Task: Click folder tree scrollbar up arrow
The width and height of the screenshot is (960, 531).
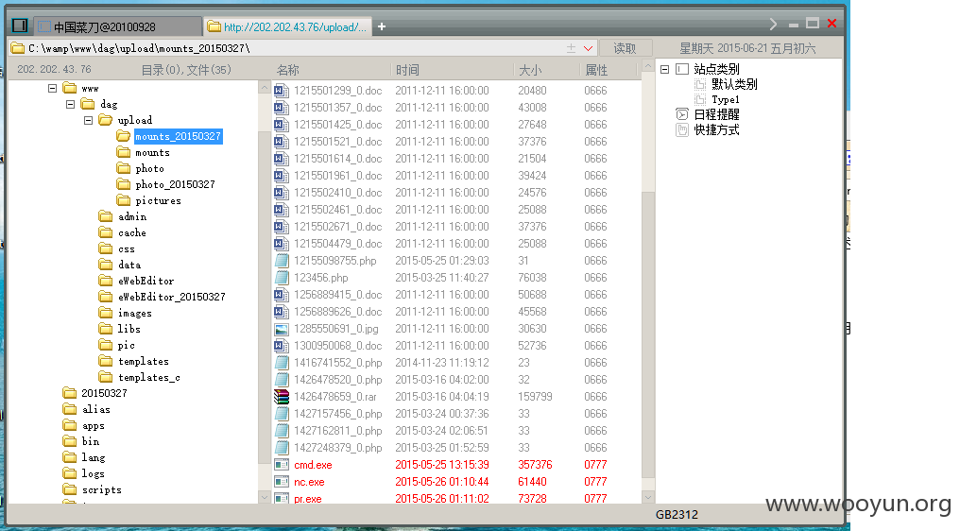Action: (x=265, y=88)
